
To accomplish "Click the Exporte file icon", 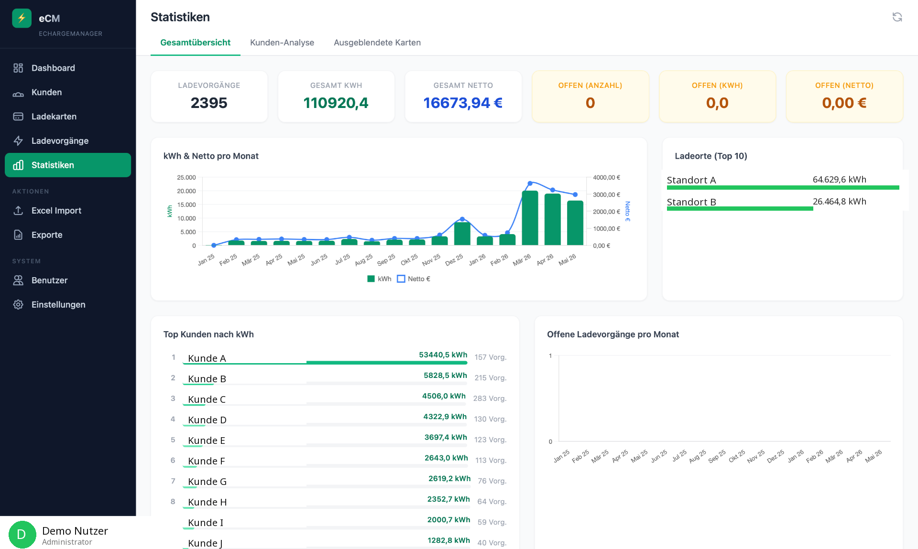I will (x=18, y=235).
